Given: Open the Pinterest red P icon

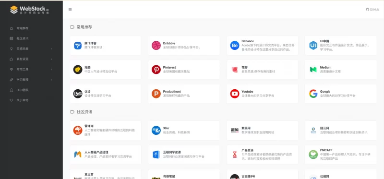Looking at the screenshot, I should pos(156,70).
